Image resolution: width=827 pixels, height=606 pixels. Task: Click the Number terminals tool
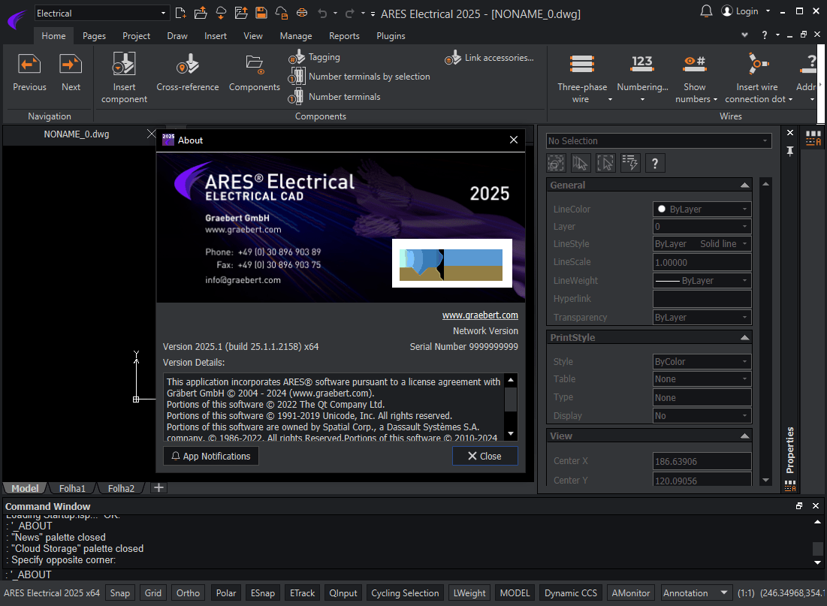click(x=334, y=97)
